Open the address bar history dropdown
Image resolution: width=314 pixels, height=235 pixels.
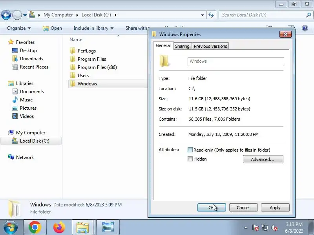click(x=202, y=15)
